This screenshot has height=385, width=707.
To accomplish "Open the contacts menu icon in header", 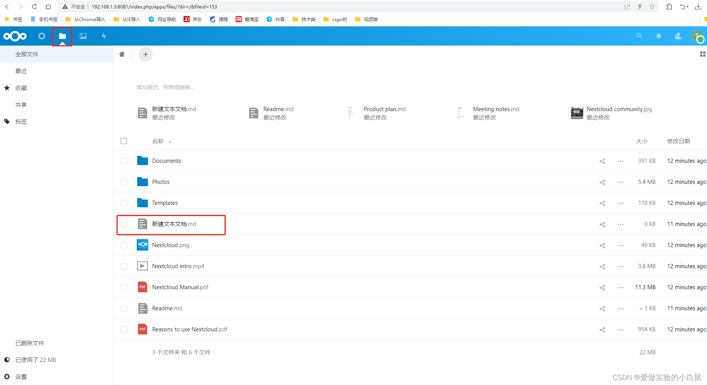I will (678, 36).
